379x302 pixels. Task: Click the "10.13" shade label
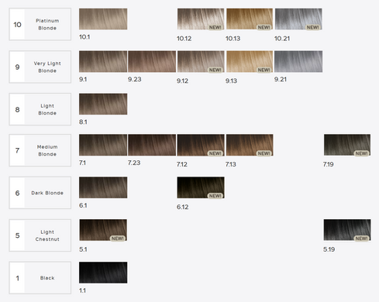pyautogui.click(x=233, y=39)
